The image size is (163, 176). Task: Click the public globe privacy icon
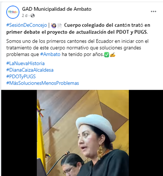(33, 16)
